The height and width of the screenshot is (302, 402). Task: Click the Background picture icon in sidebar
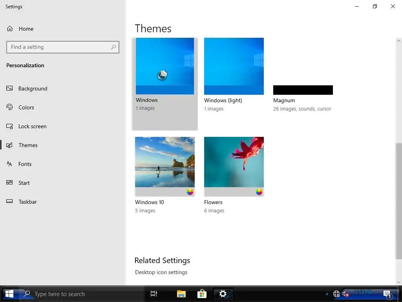[x=9, y=88]
